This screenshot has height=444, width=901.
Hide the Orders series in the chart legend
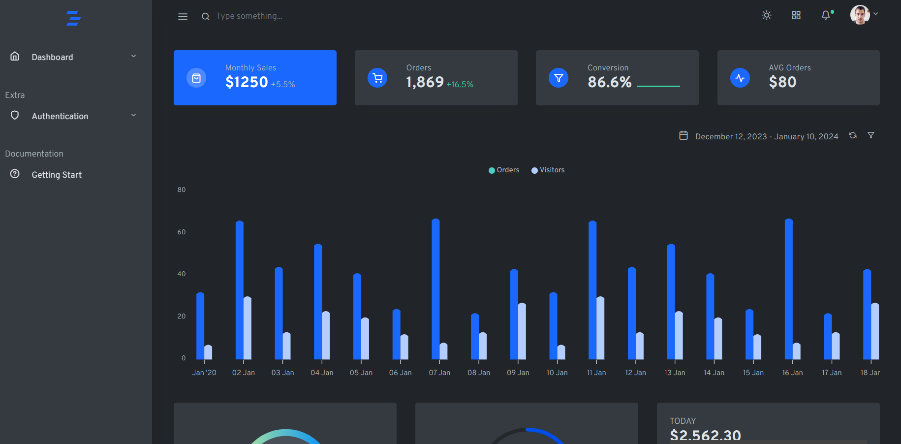pyautogui.click(x=503, y=170)
